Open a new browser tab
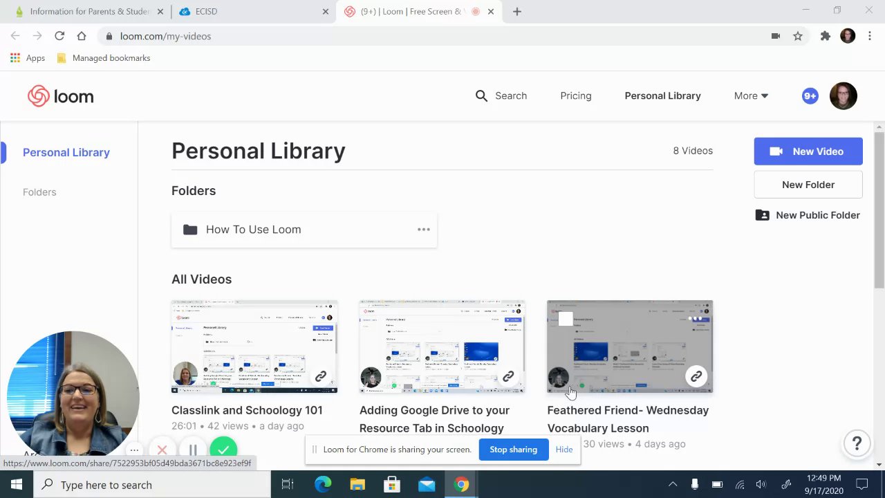885x498 pixels. click(517, 11)
